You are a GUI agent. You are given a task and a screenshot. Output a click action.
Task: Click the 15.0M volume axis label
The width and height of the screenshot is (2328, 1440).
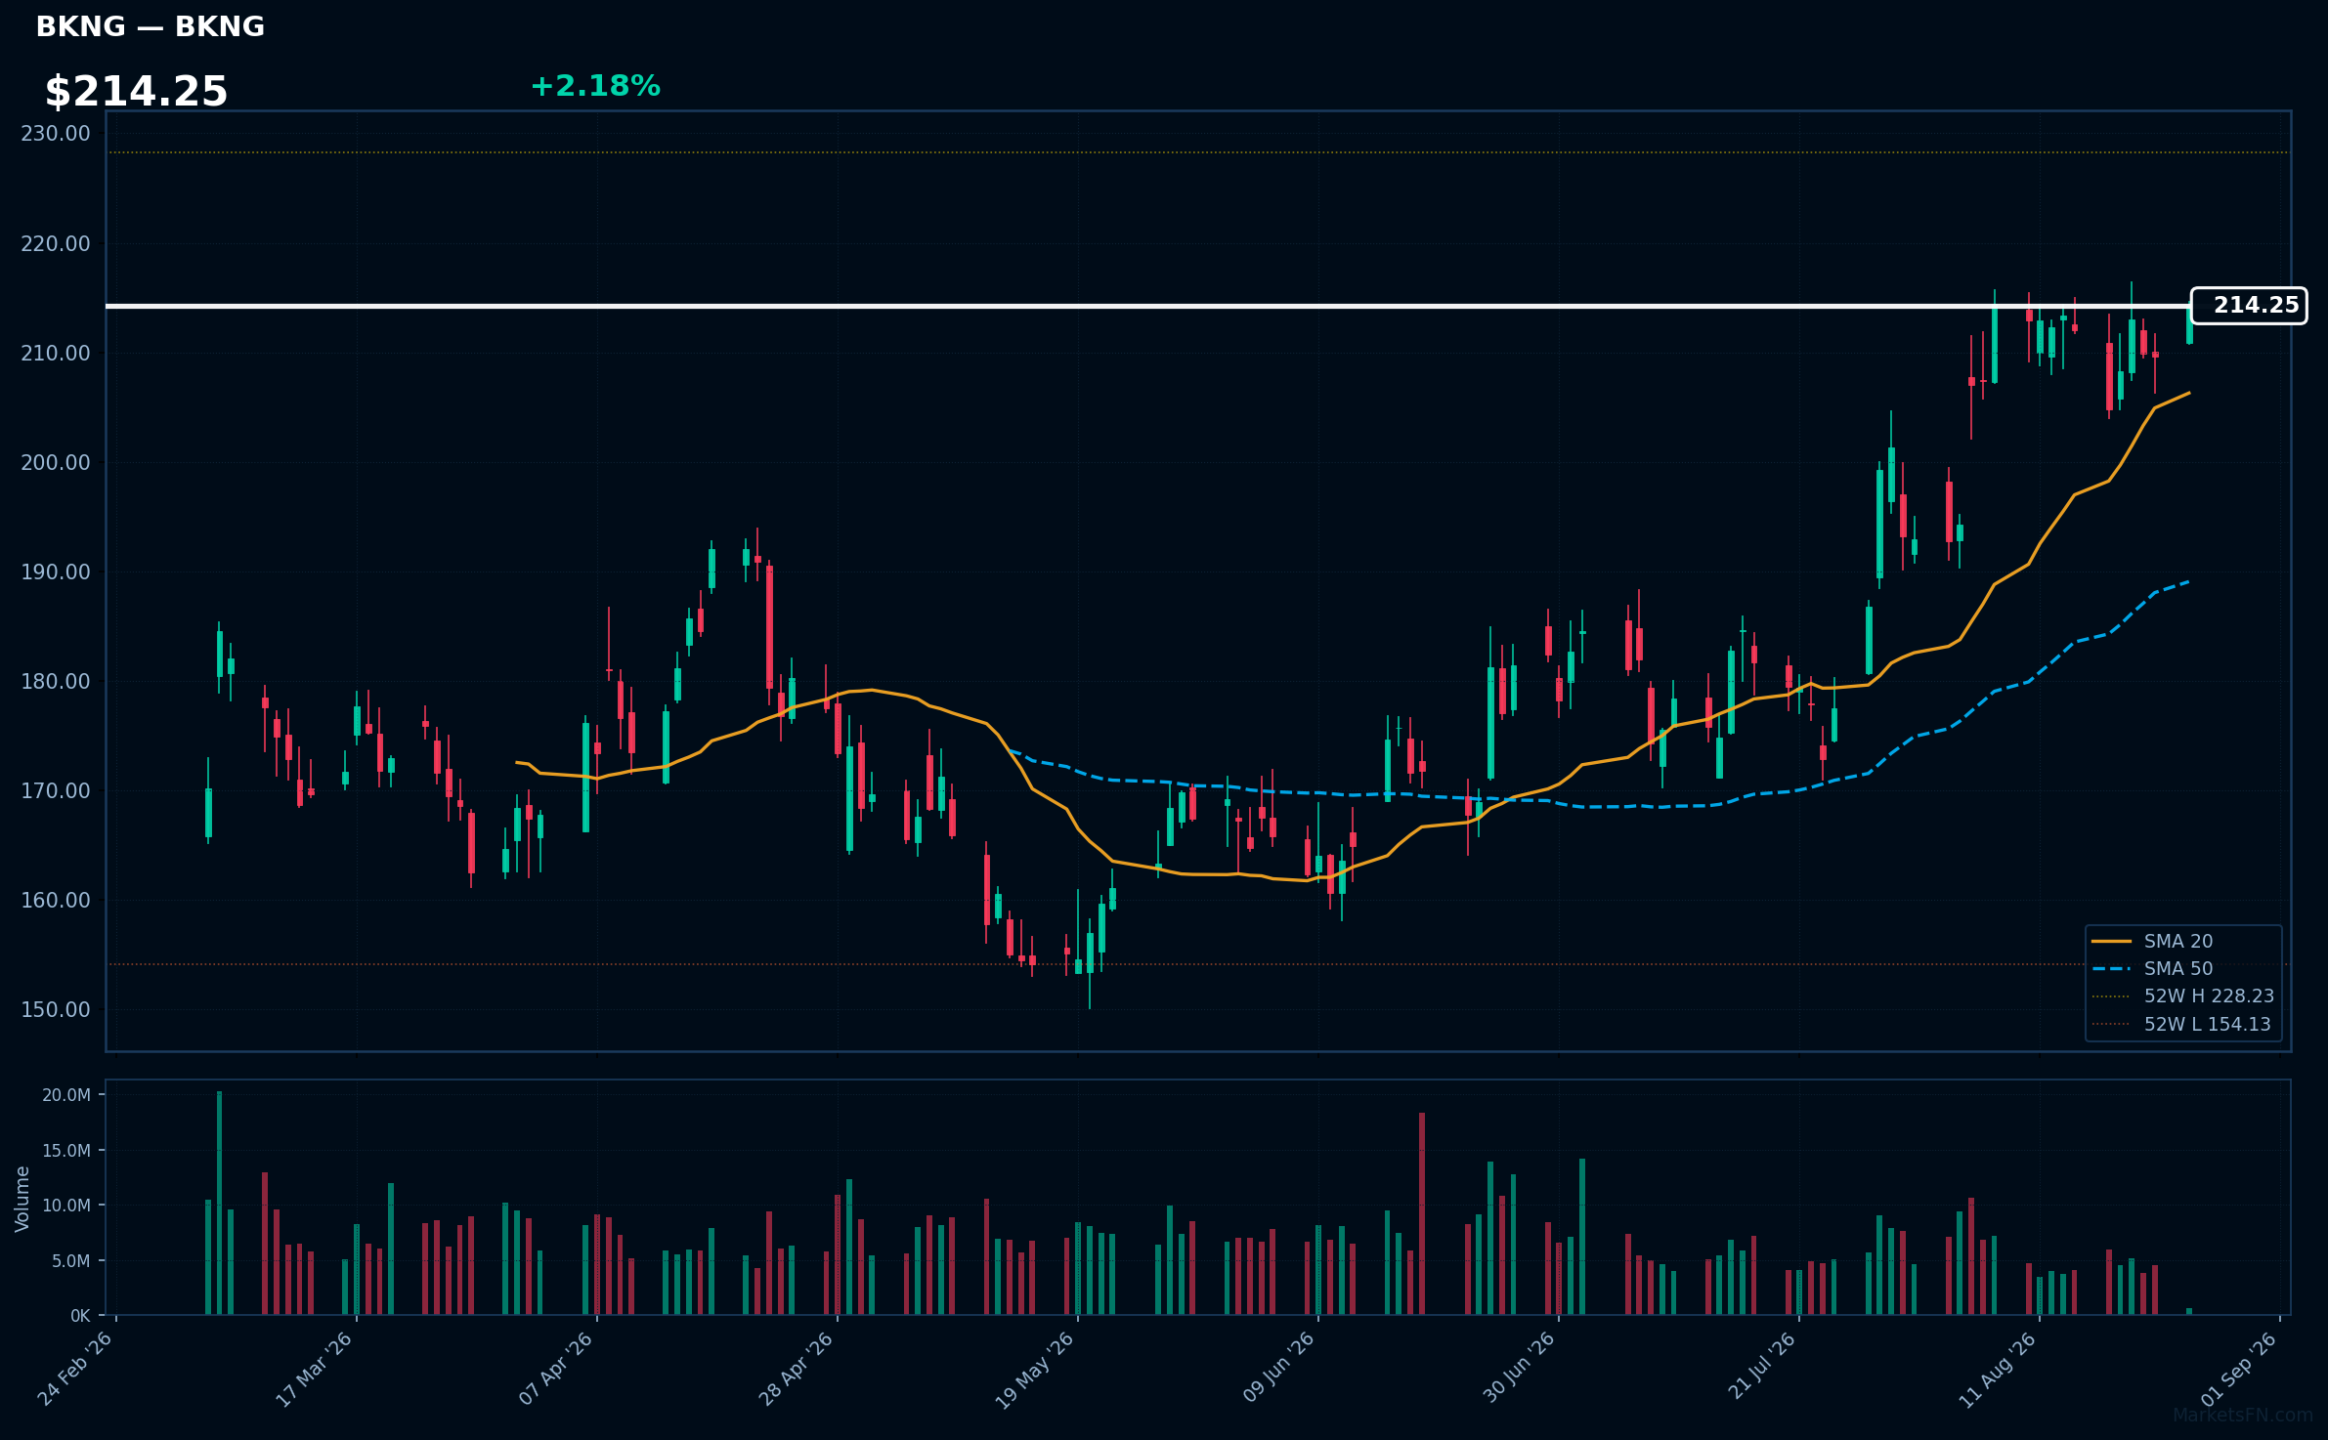pyautogui.click(x=66, y=1151)
